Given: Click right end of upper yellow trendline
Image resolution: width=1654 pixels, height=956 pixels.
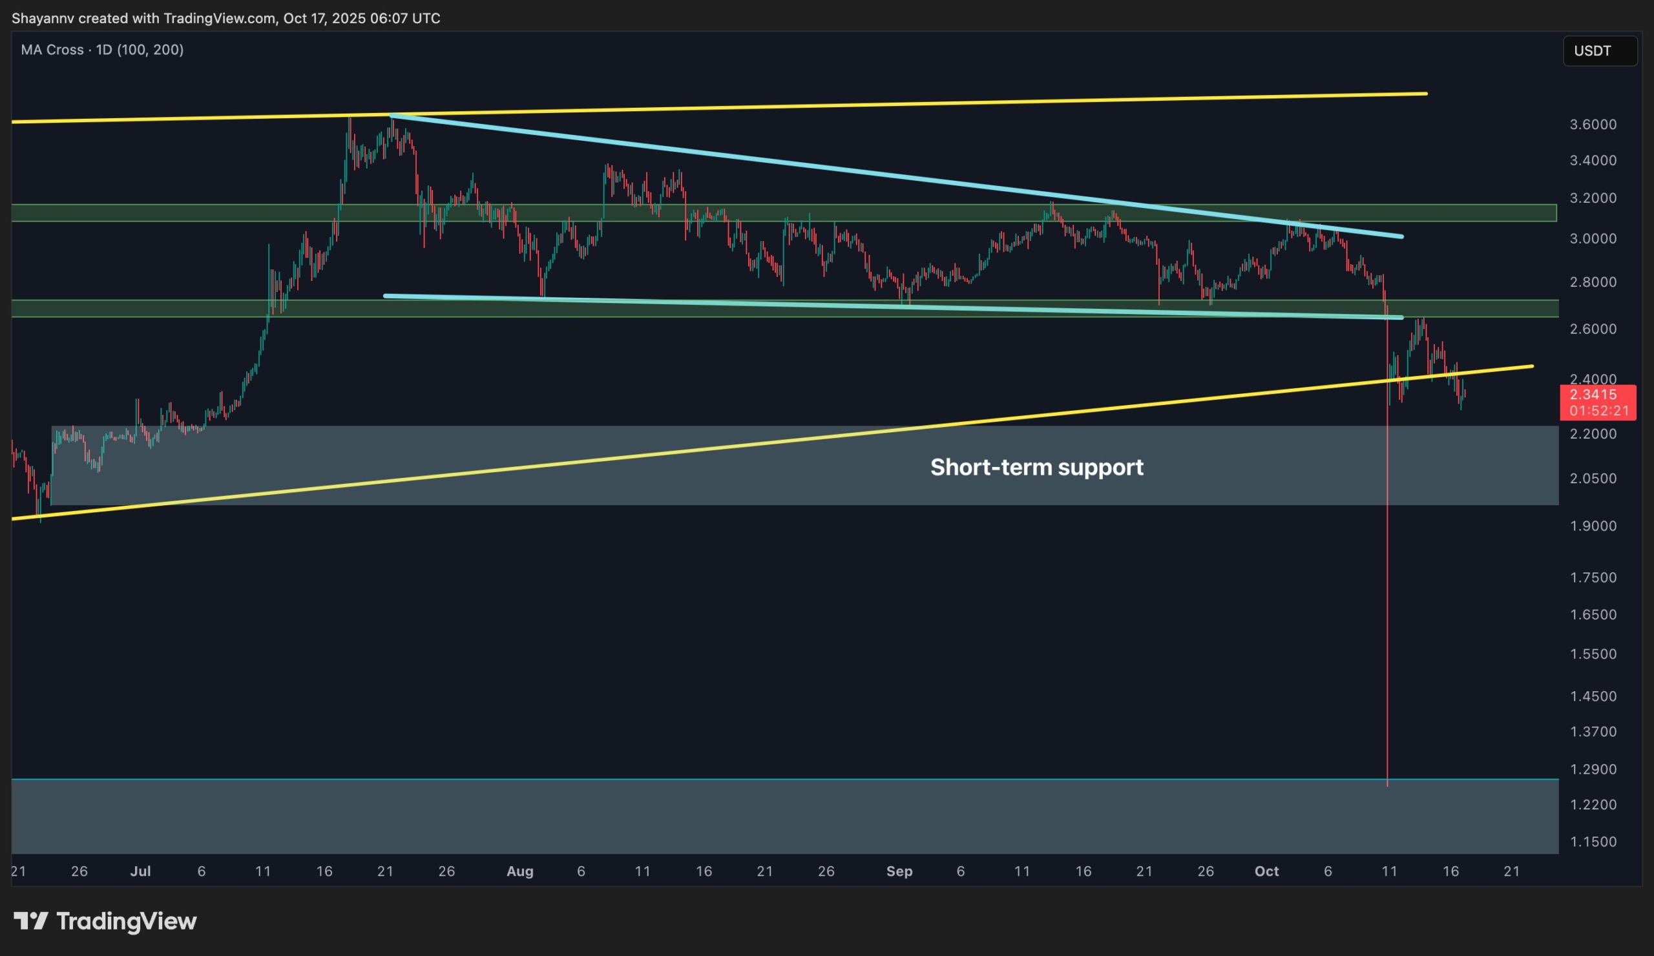Looking at the screenshot, I should click(x=1425, y=94).
